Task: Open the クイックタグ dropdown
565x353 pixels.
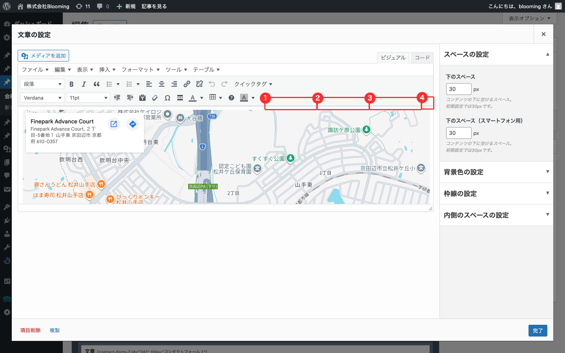Action: 253,84
